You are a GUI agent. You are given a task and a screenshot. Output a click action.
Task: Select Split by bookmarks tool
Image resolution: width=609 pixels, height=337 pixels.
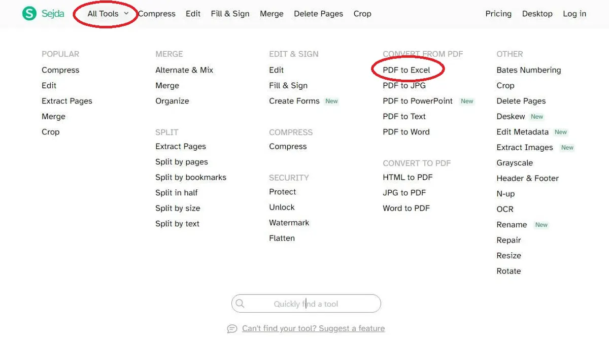pyautogui.click(x=191, y=177)
